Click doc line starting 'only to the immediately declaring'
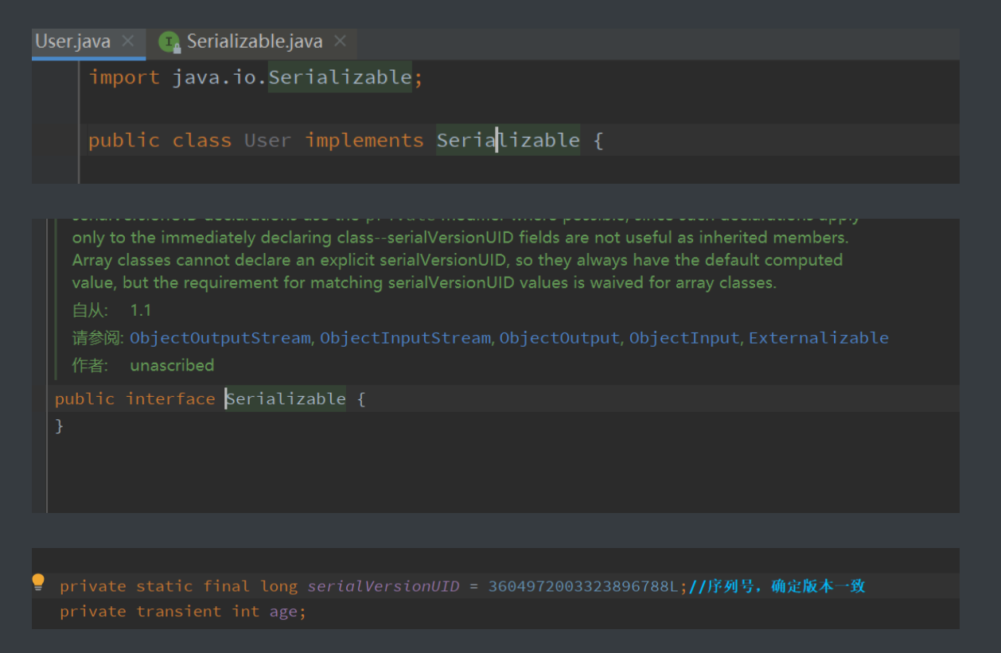Viewport: 1001px width, 653px height. pos(461,238)
